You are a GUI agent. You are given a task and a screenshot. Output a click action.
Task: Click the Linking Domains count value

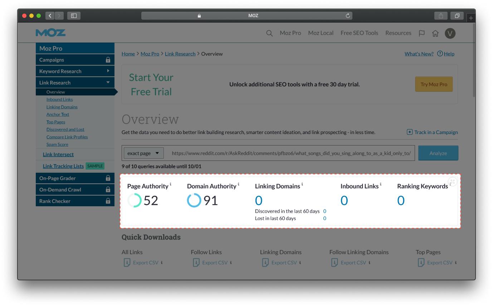click(x=259, y=200)
